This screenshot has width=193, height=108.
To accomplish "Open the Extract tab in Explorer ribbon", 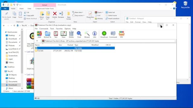I will (45, 5).
